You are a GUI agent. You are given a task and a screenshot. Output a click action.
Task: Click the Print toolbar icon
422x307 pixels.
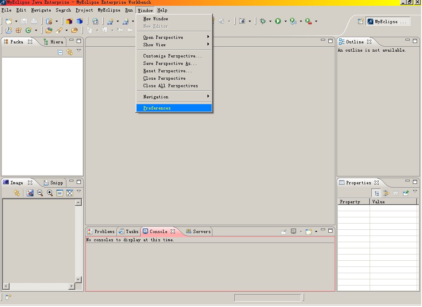pyautogui.click(x=33, y=21)
